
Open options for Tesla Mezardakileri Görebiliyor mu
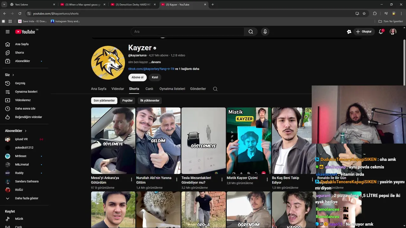[x=222, y=180]
